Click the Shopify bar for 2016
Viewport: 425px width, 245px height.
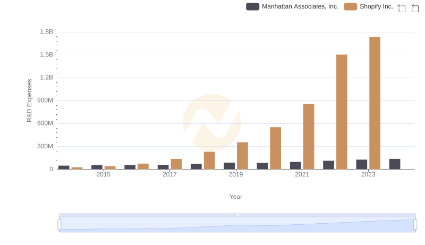point(143,166)
